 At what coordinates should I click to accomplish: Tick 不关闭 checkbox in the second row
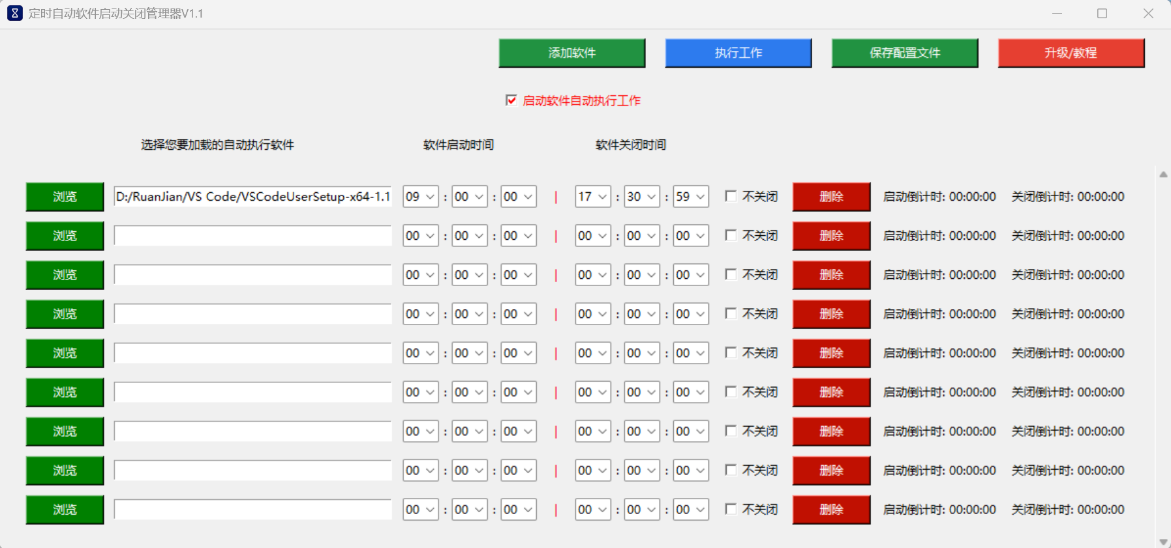[x=731, y=235]
